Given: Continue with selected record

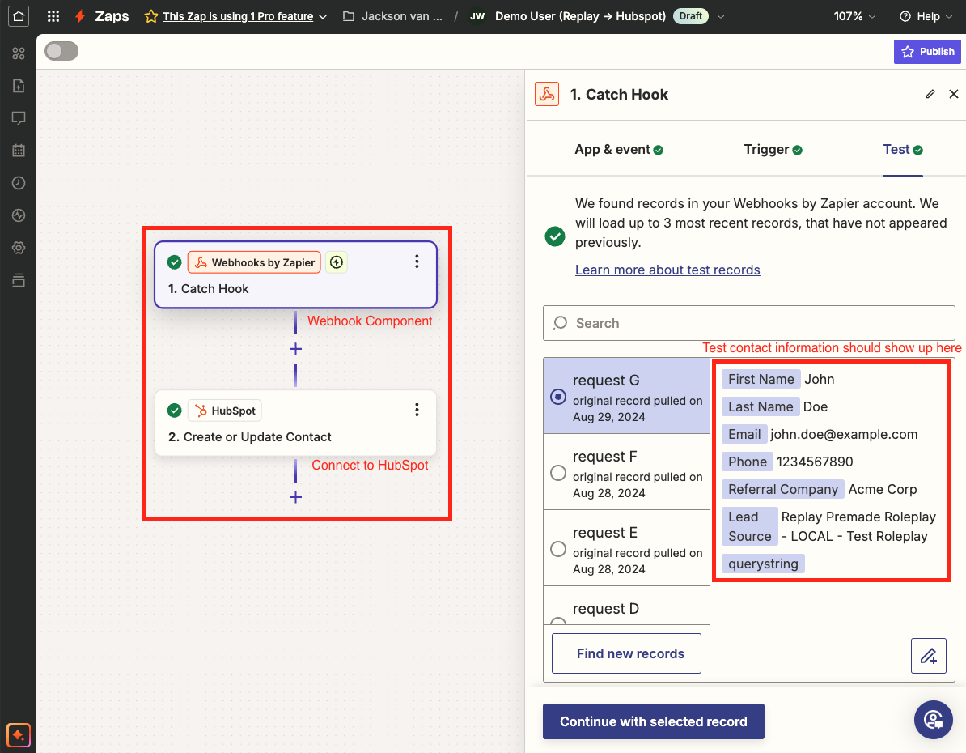Looking at the screenshot, I should point(654,721).
